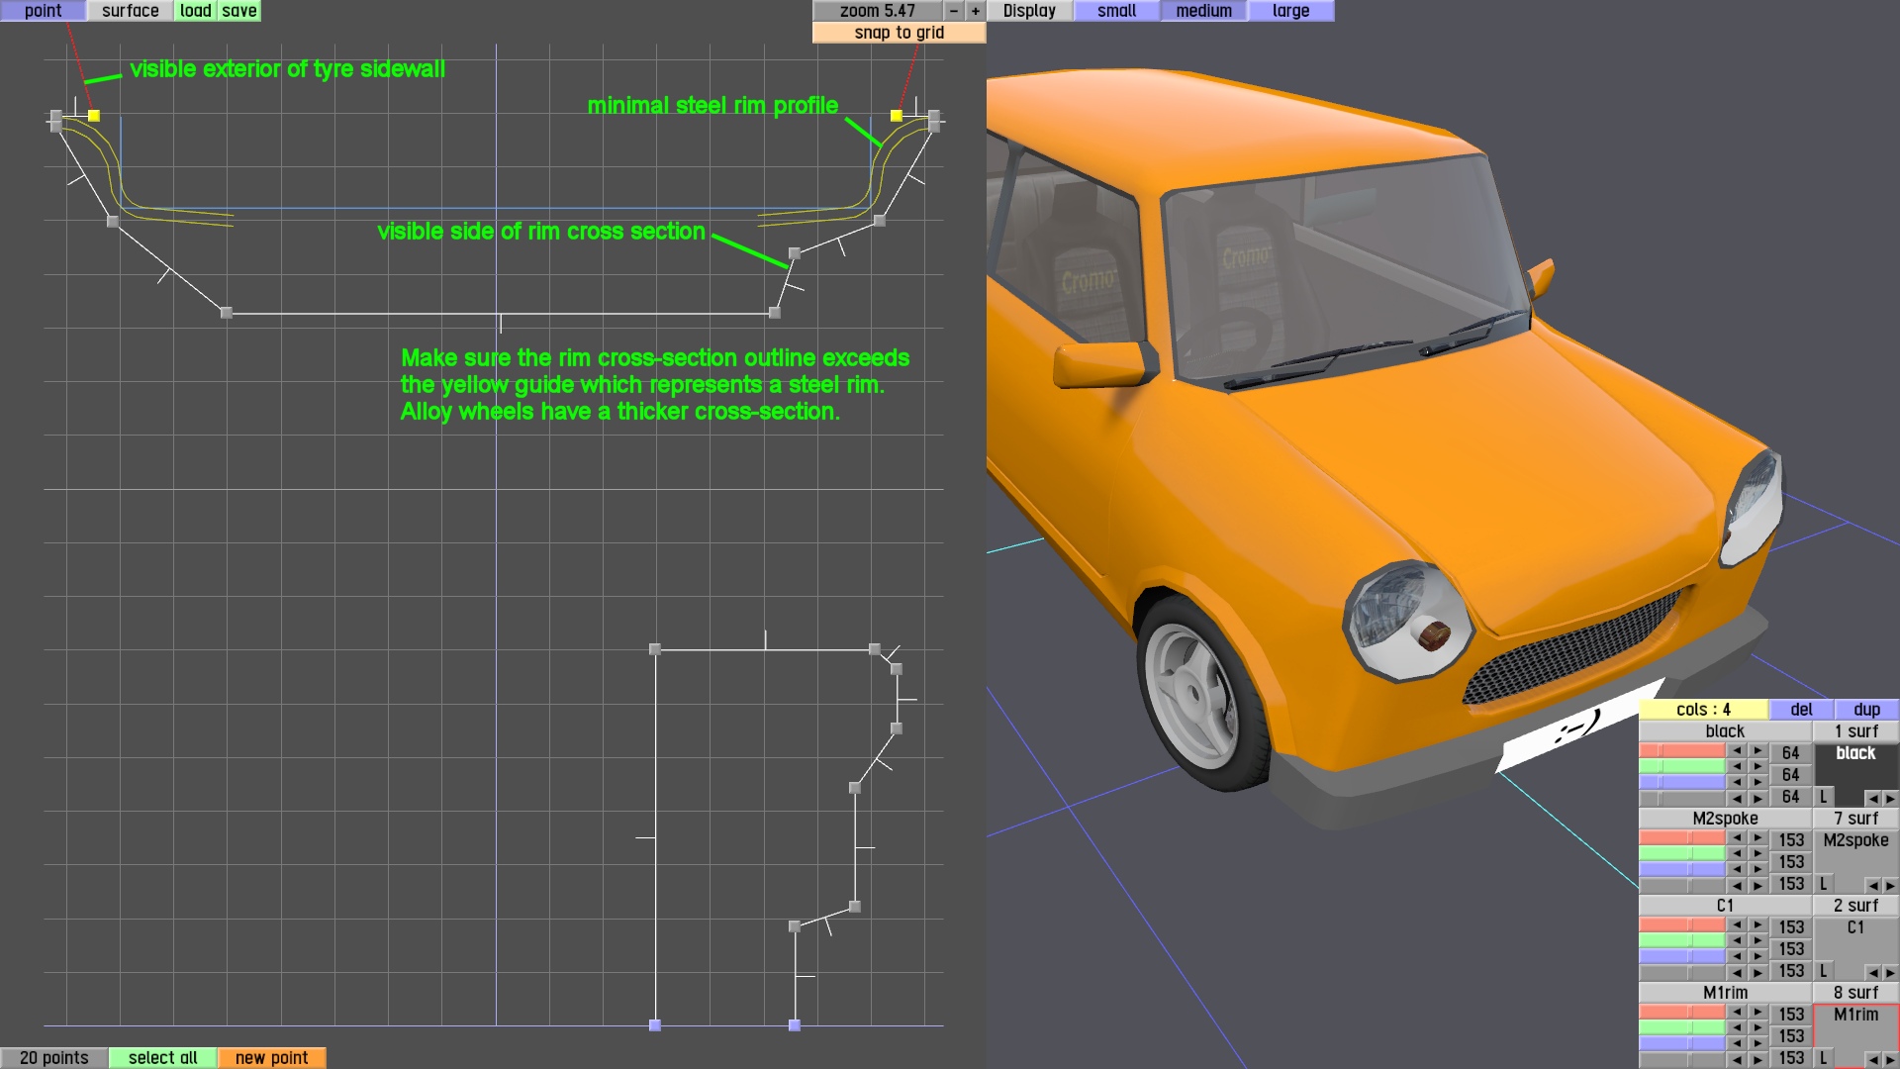This screenshot has height=1069, width=1900.
Task: Decrease the black colour's red value with left arrow
Action: click(x=1737, y=751)
